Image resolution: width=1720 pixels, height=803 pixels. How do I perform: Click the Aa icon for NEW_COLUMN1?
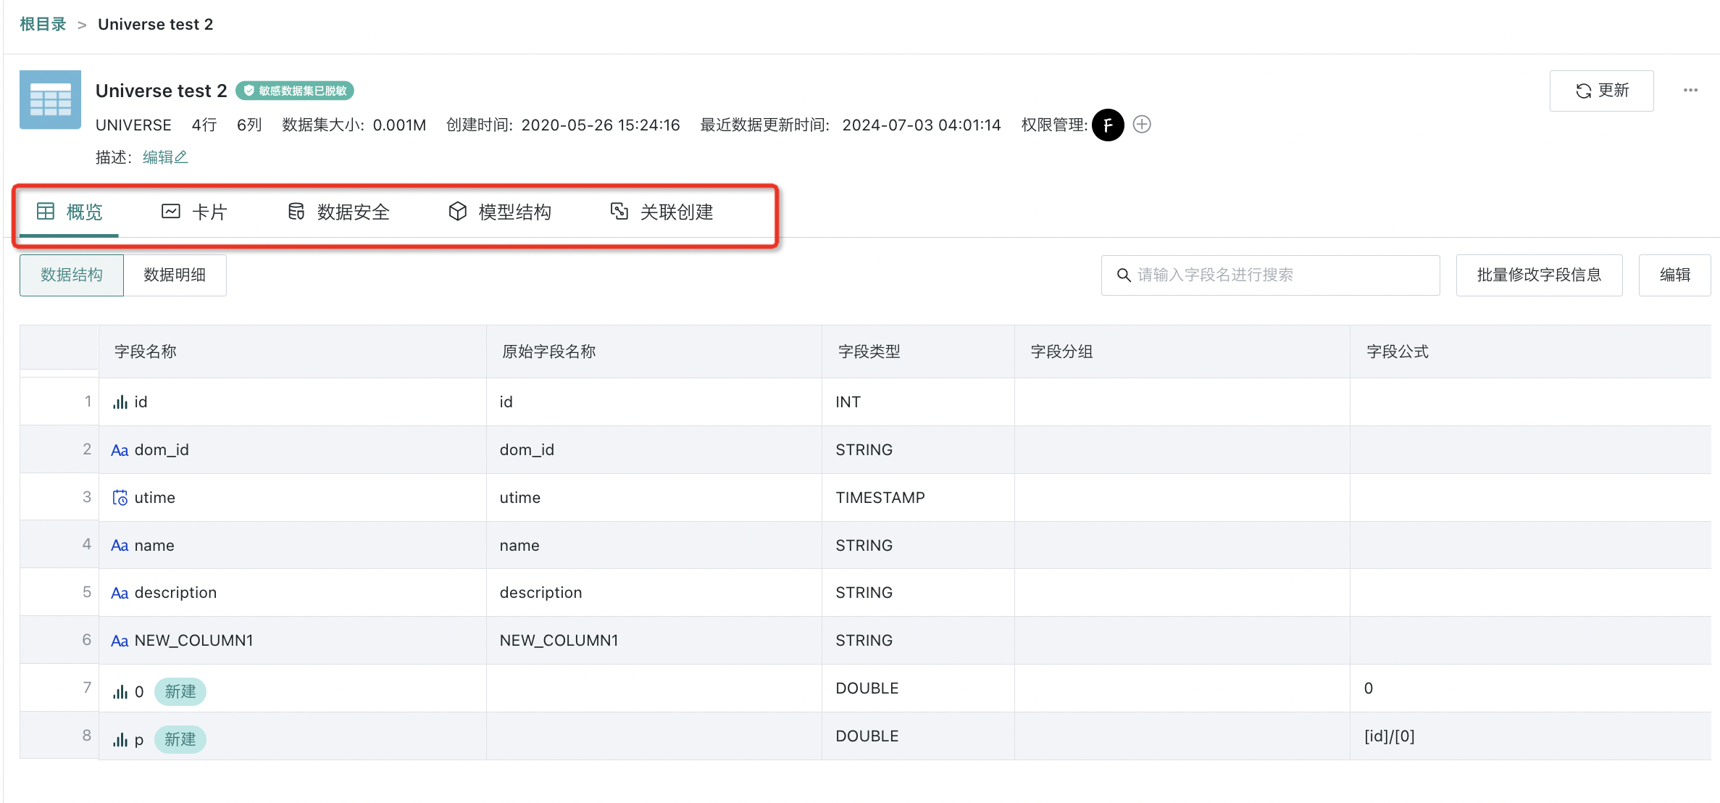[x=120, y=641]
